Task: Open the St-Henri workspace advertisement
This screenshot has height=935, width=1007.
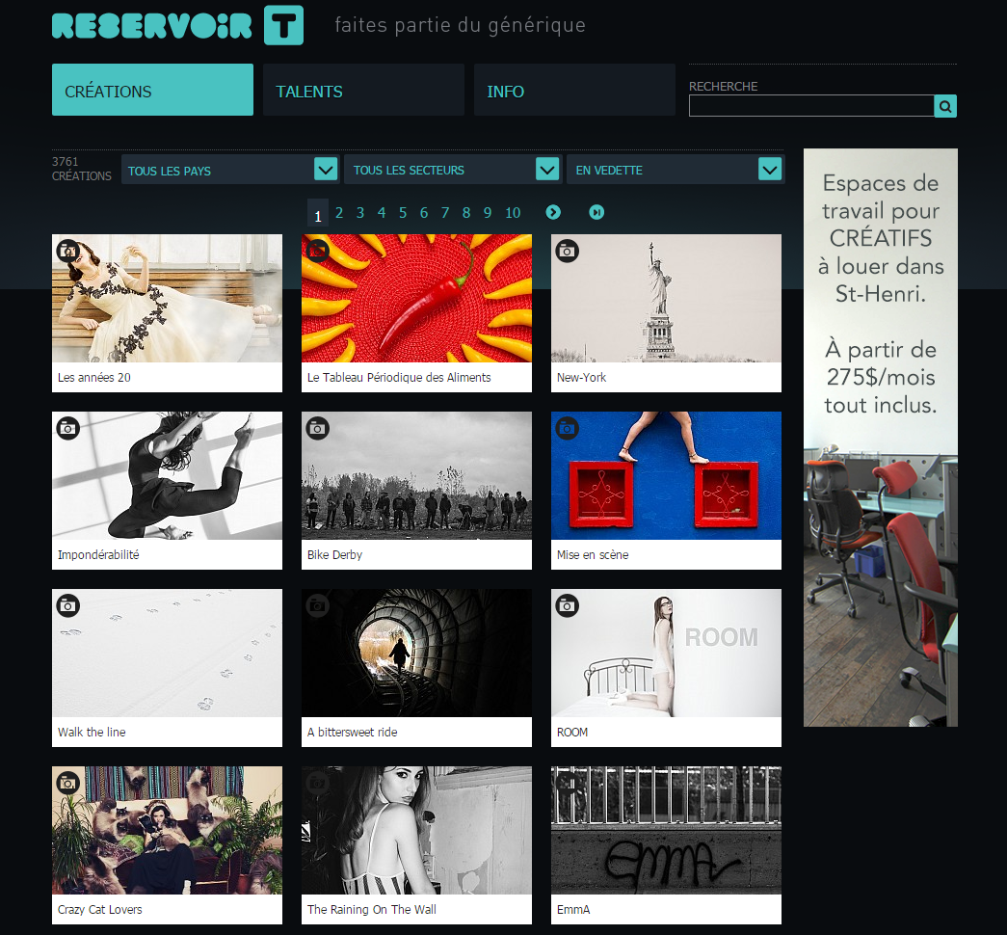Action: [x=881, y=438]
